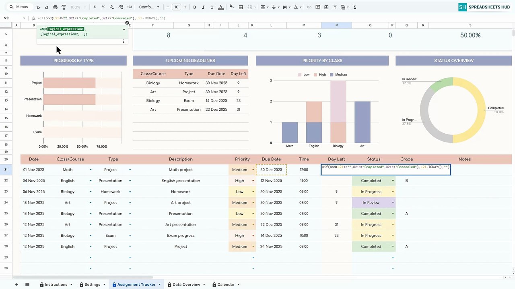The image size is (515, 289).
Task: Select the 'Art presentation' description cell
Action: (181, 225)
